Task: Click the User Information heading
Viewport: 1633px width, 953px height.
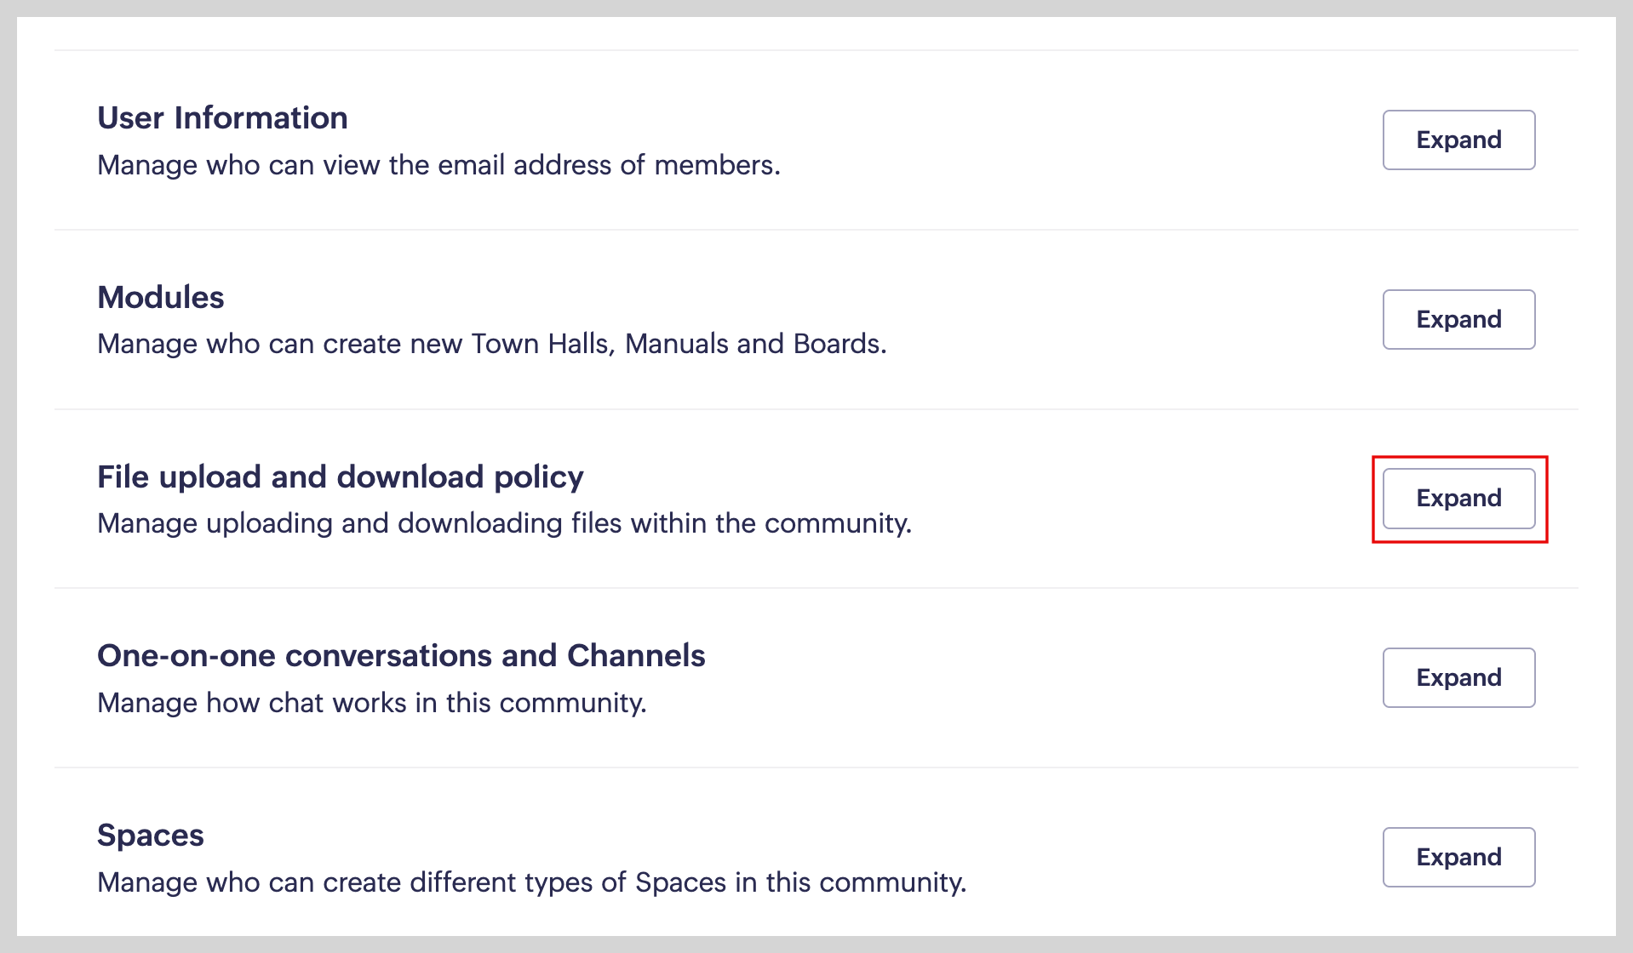Action: pyautogui.click(x=222, y=118)
